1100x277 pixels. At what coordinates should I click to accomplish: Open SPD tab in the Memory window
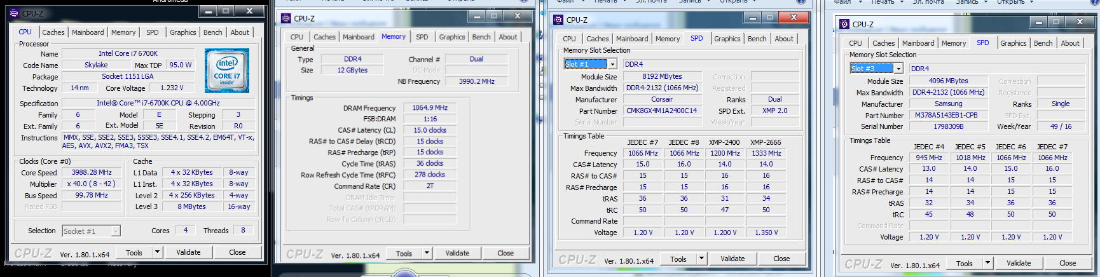coord(422,37)
